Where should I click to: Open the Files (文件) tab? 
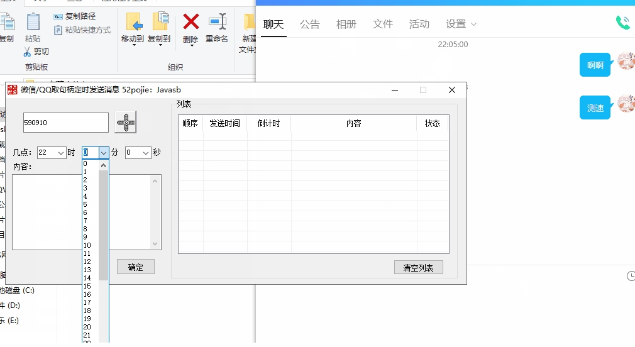(382, 25)
